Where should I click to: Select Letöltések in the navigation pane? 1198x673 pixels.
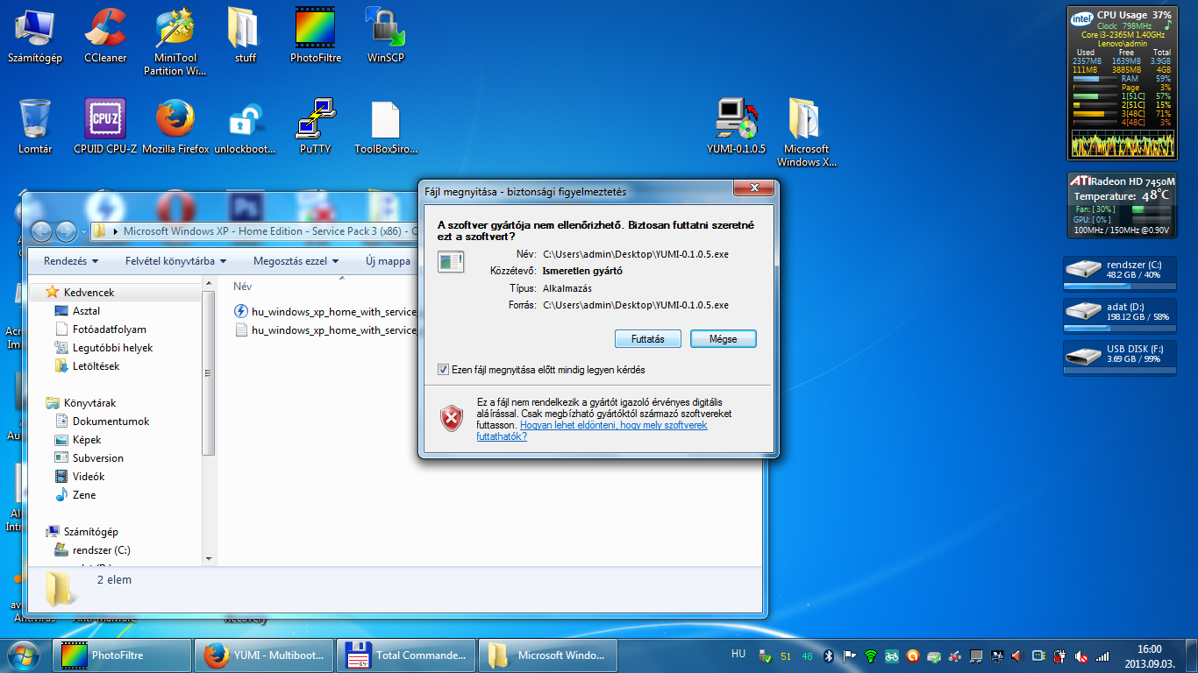96,366
